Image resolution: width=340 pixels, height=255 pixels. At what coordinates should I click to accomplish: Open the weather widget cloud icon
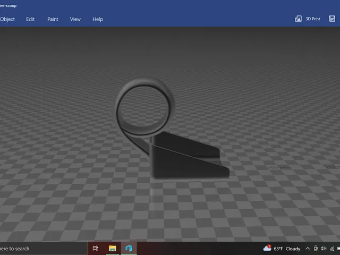coord(267,248)
